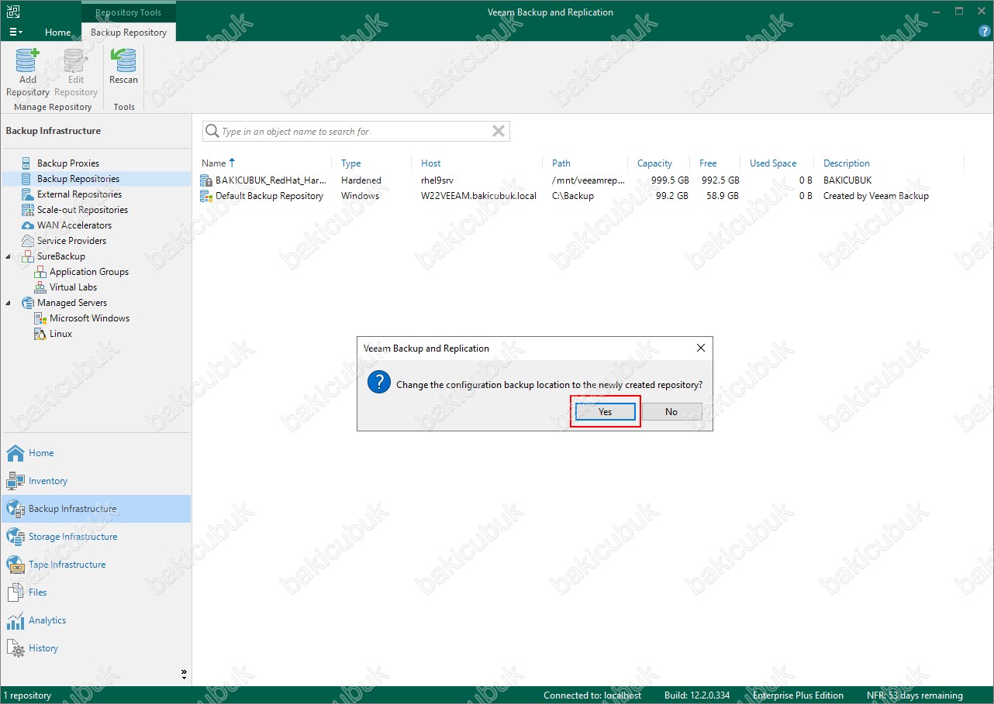Select the Managed Servers tree label
This screenshot has width=994, height=704.
(72, 303)
